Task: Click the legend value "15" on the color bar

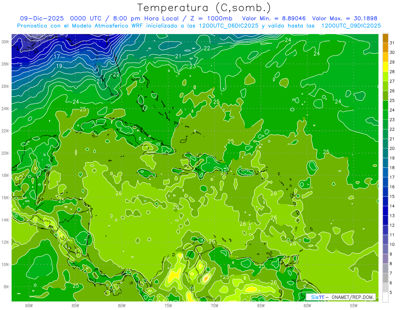Action: (x=392, y=197)
